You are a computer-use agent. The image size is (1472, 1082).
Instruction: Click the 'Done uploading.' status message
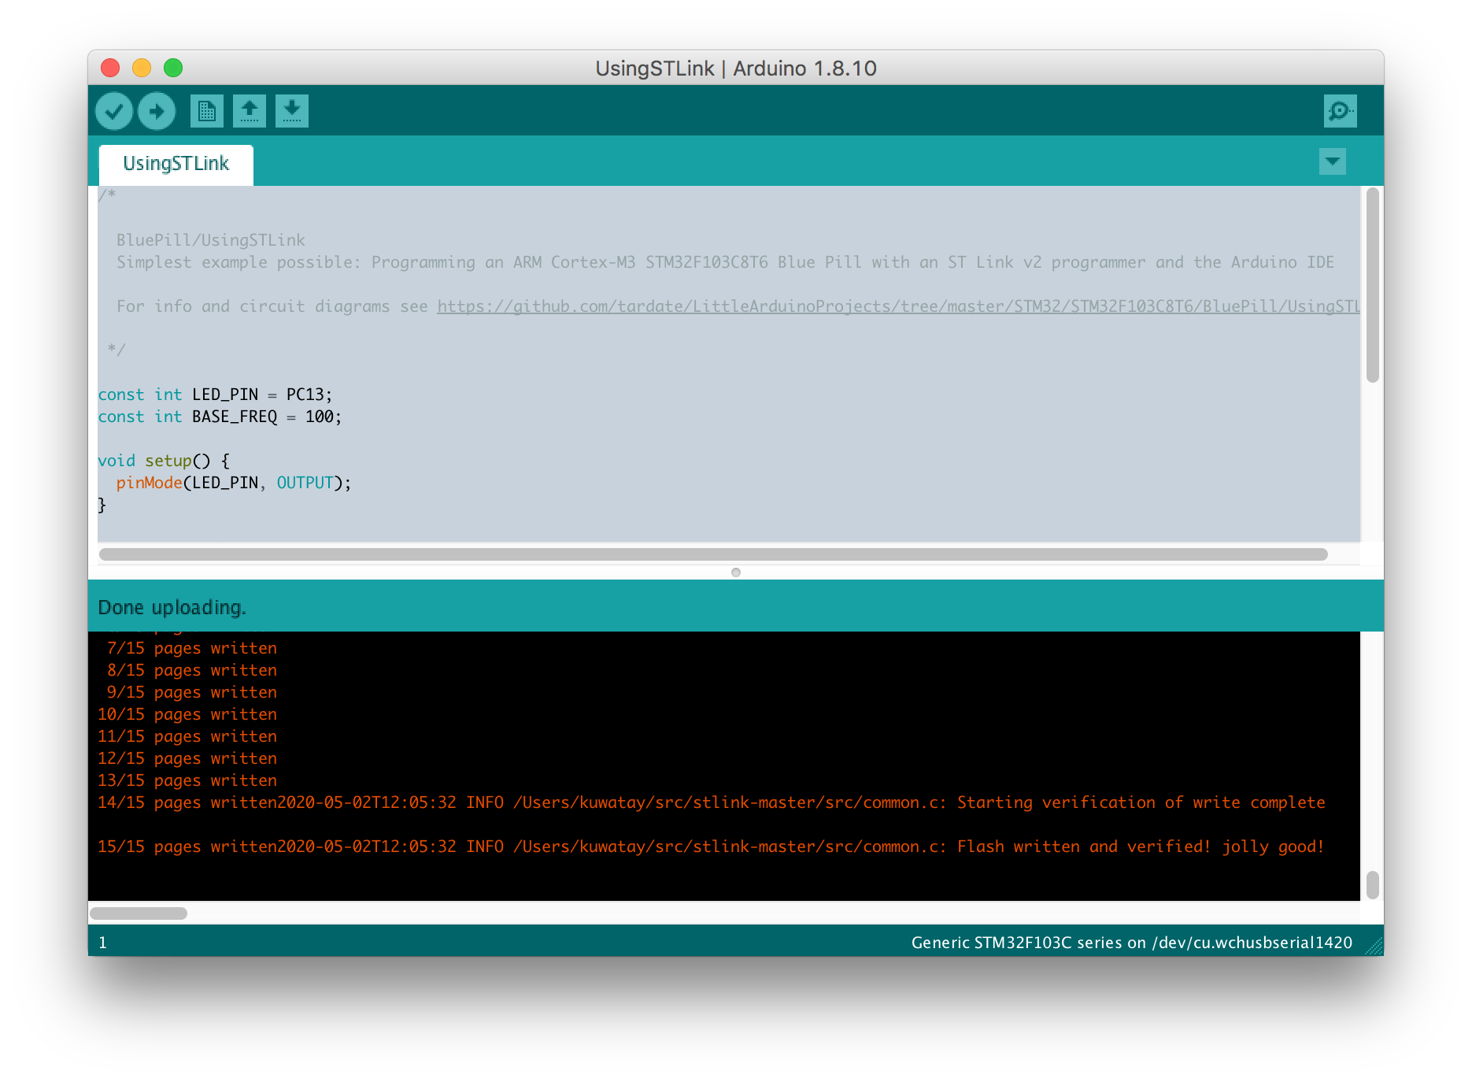pyautogui.click(x=172, y=607)
